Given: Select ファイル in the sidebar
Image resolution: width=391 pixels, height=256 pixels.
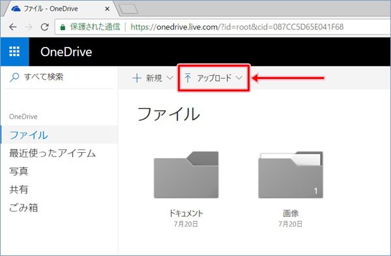Looking at the screenshot, I should 59,135.
